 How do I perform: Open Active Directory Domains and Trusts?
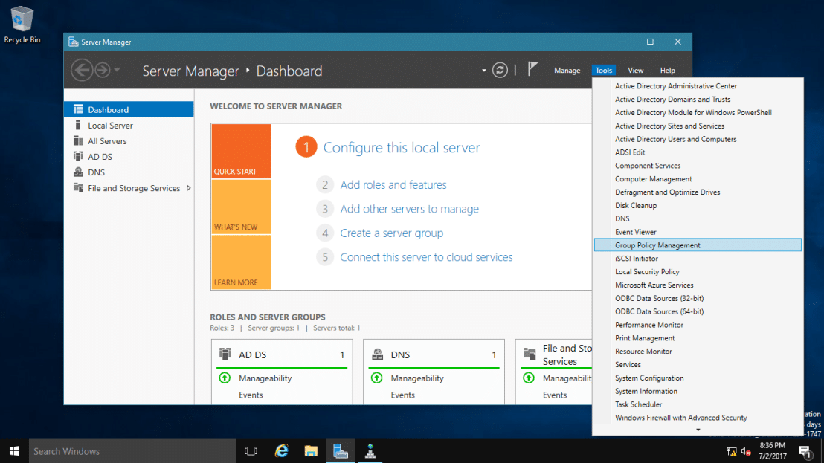coord(698,100)
